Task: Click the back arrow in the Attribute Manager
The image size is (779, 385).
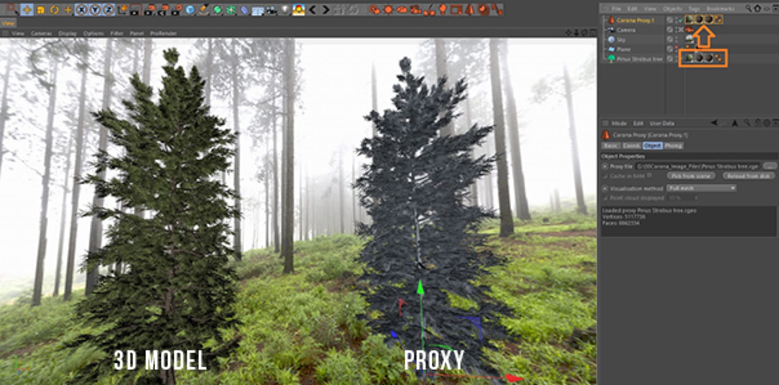Action: pos(715,123)
